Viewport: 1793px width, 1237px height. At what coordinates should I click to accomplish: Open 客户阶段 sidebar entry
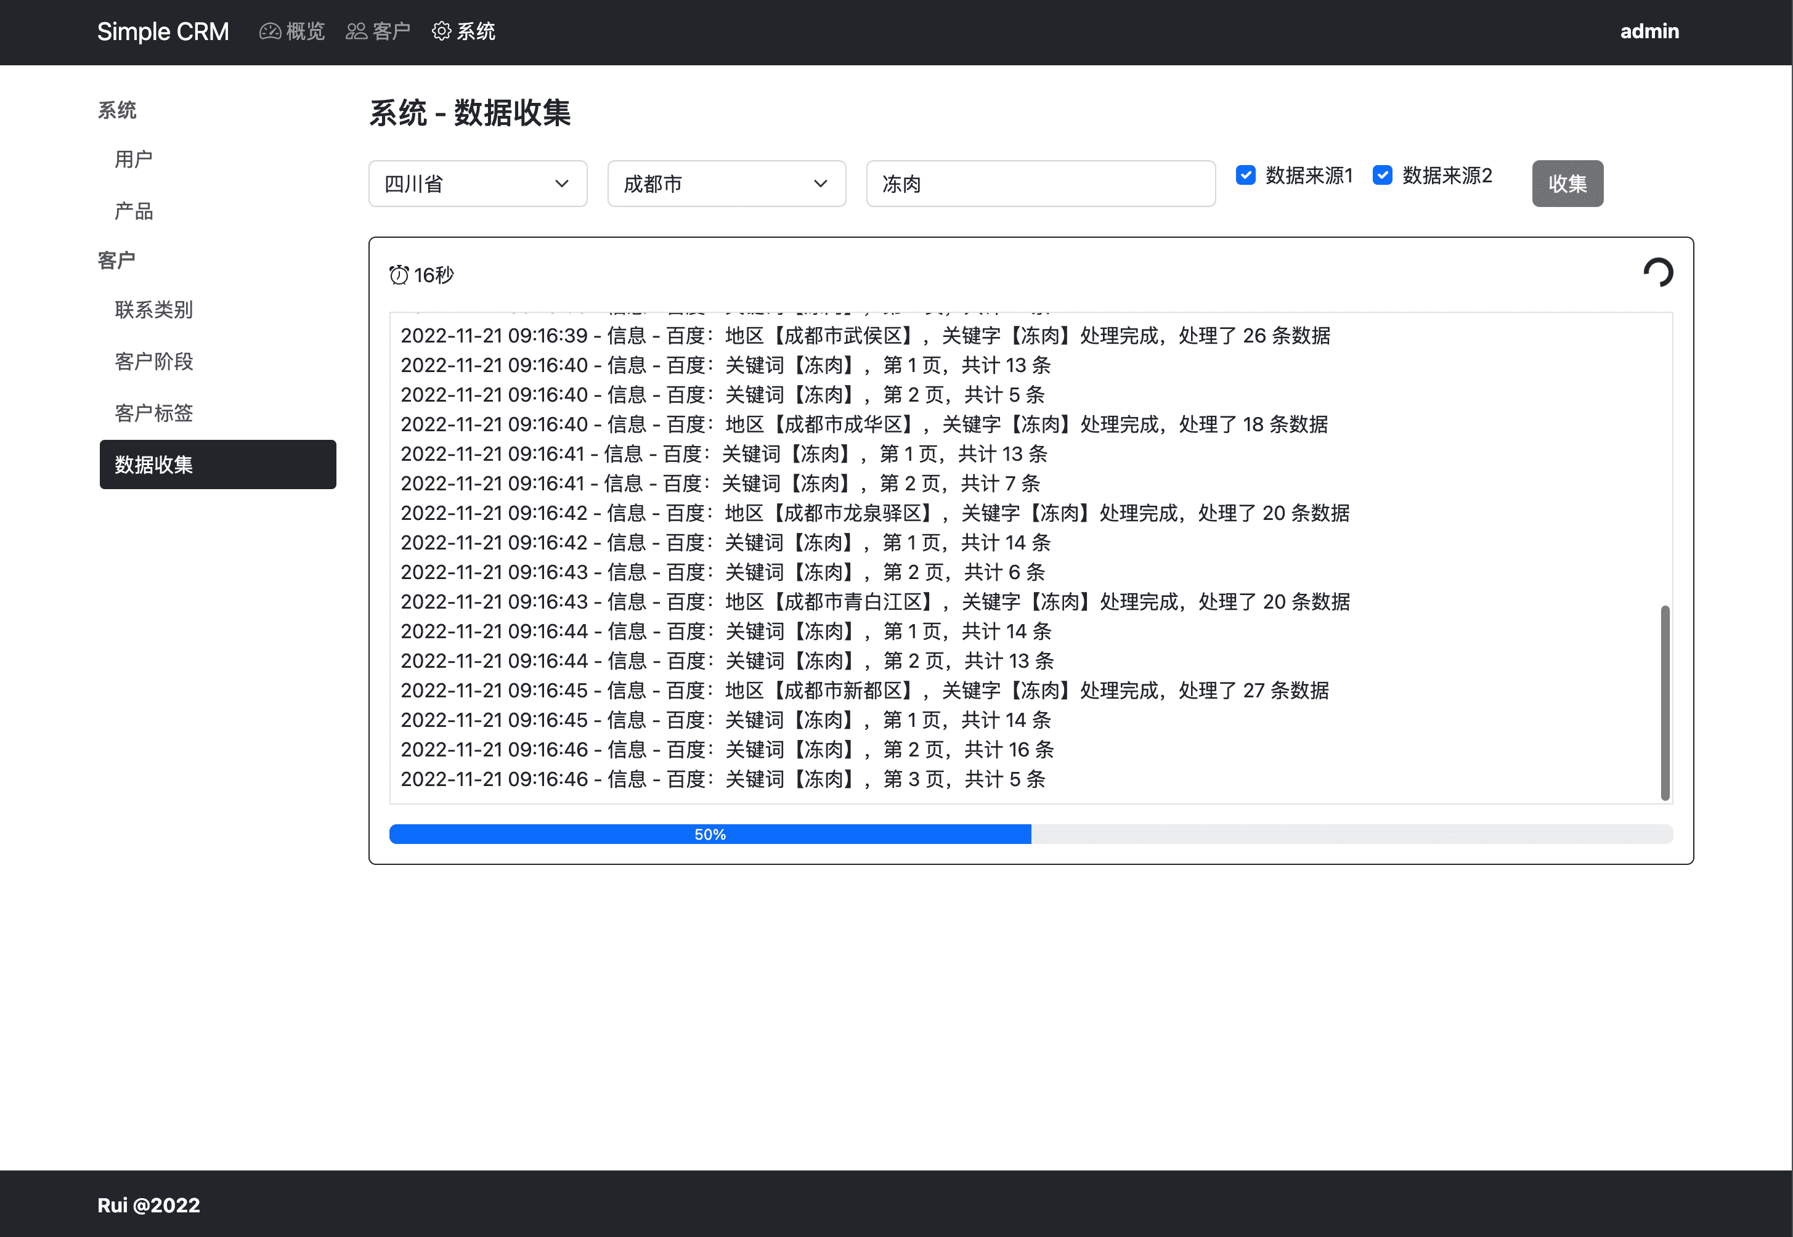pyautogui.click(x=153, y=362)
